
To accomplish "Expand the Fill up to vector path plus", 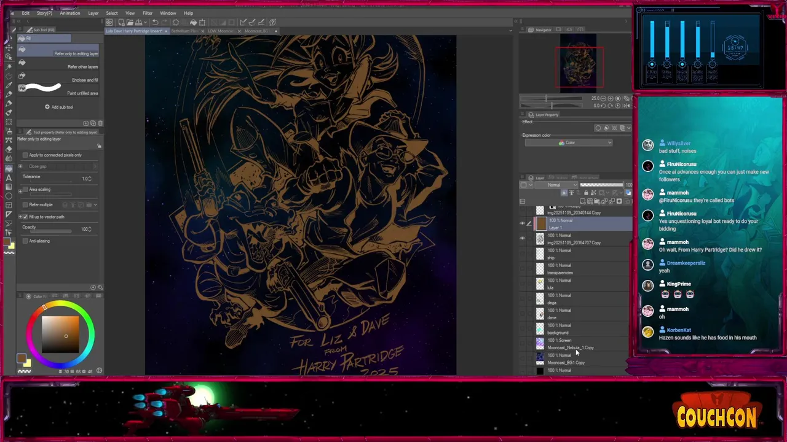I will pos(20,217).
